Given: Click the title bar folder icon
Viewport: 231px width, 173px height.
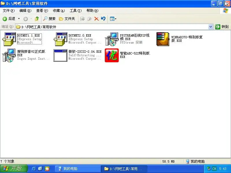Looking at the screenshot, I should [x=3, y=3].
